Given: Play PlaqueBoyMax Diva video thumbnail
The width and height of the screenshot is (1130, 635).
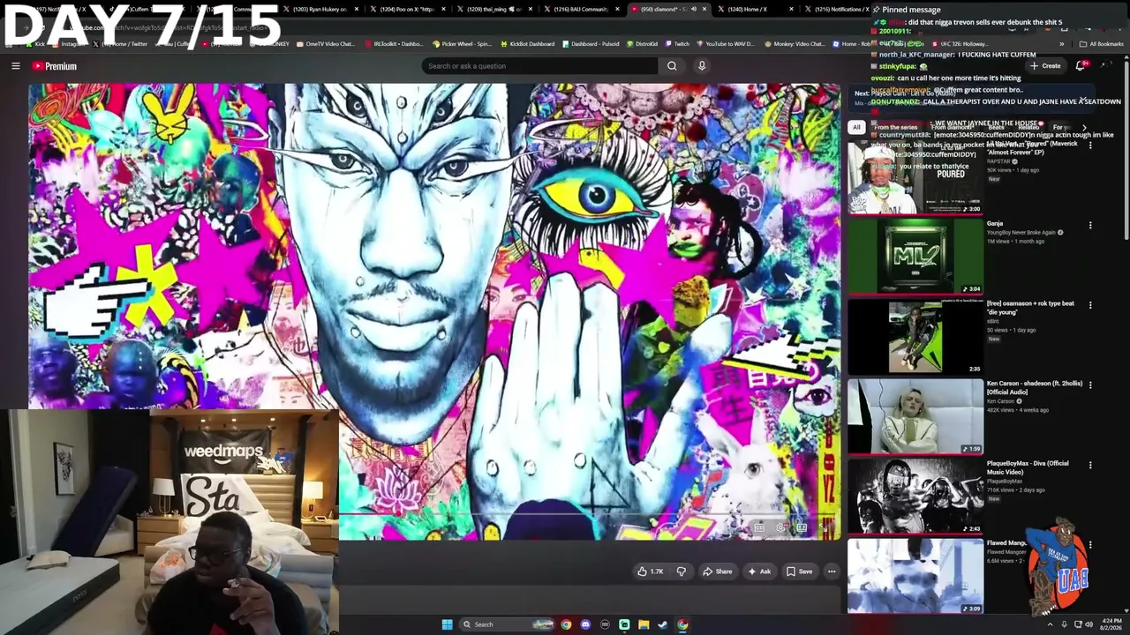Looking at the screenshot, I should click(915, 496).
